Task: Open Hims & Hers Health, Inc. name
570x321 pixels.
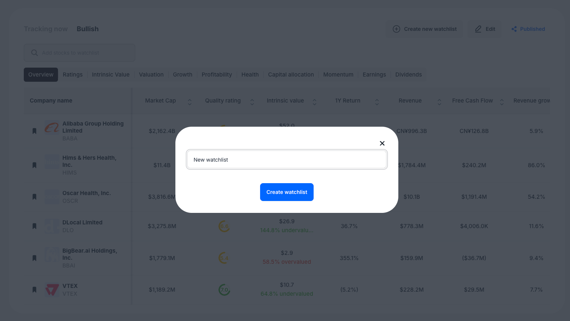Action: click(89, 161)
